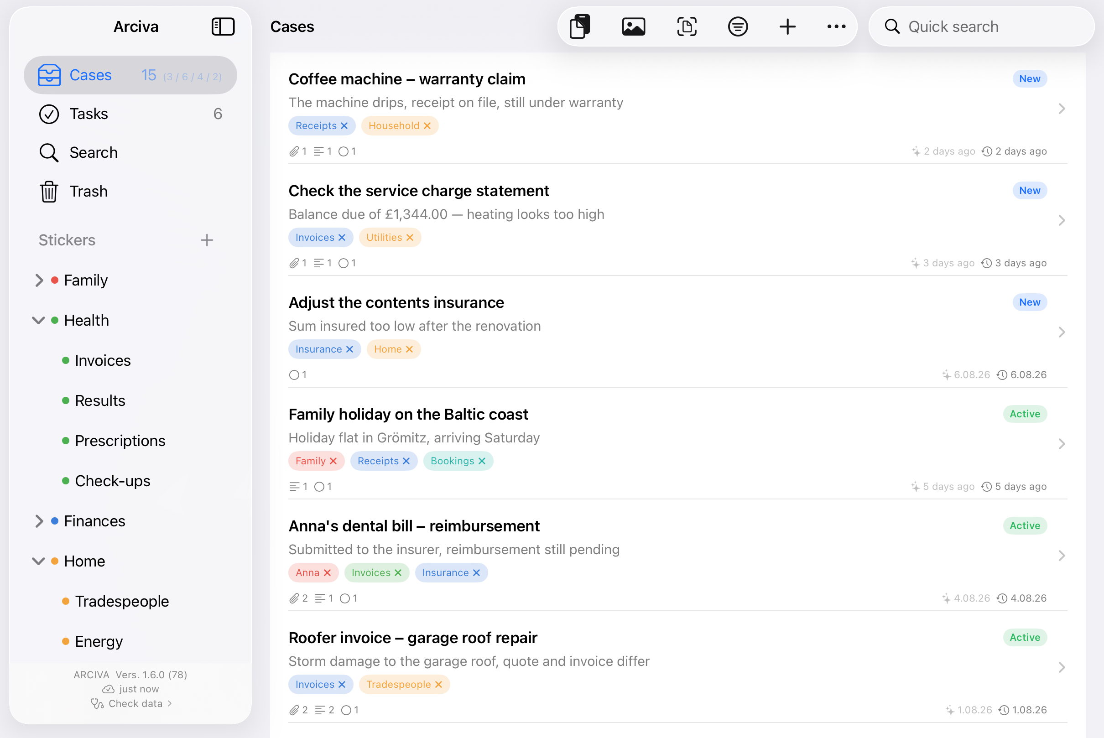Expand the Family sticker group

click(x=39, y=281)
